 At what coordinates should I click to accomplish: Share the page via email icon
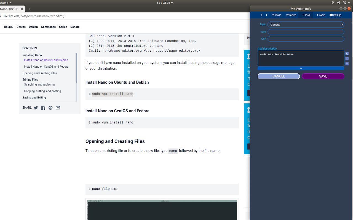(x=58, y=108)
